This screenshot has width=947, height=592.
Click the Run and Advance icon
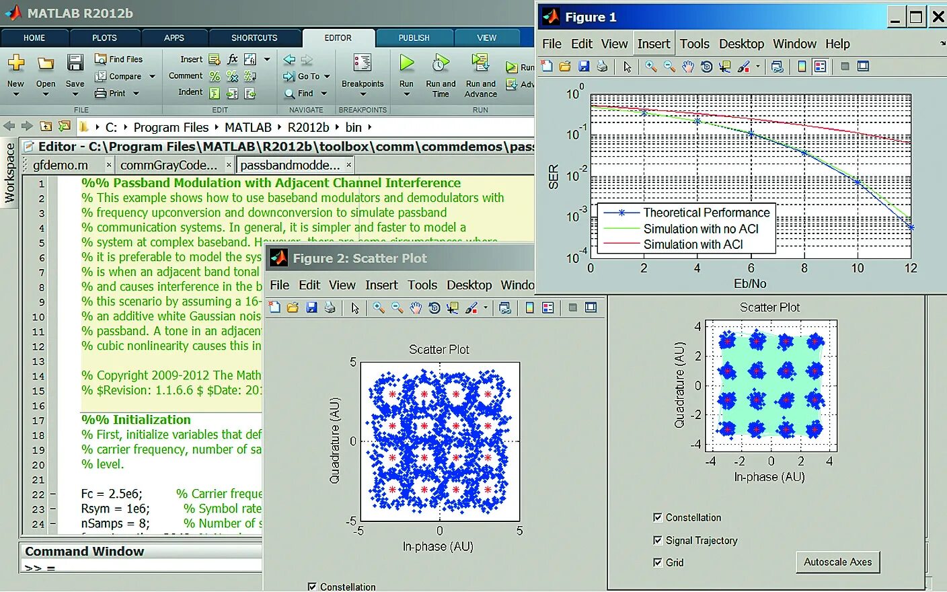(x=480, y=63)
